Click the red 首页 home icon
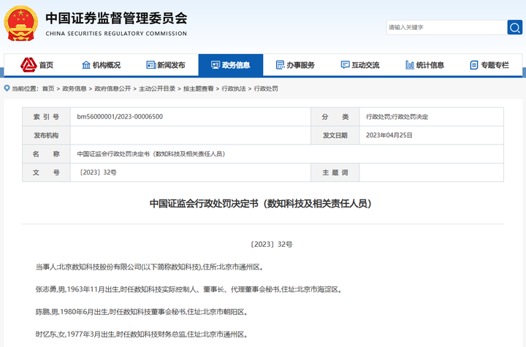Viewport: 526px width, 347px height. click(28, 65)
